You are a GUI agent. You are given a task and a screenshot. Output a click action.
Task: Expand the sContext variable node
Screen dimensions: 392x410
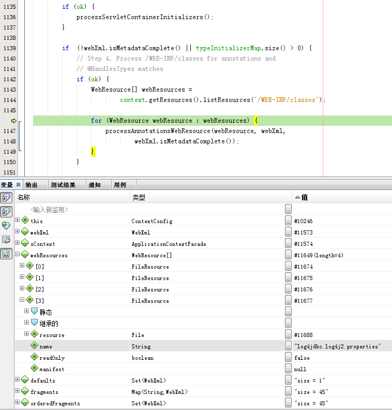point(17,243)
